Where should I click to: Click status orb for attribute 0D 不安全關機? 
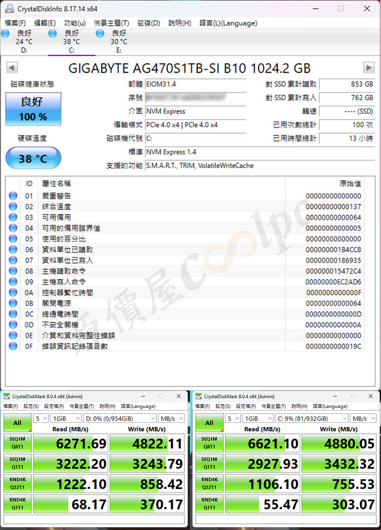(13, 325)
